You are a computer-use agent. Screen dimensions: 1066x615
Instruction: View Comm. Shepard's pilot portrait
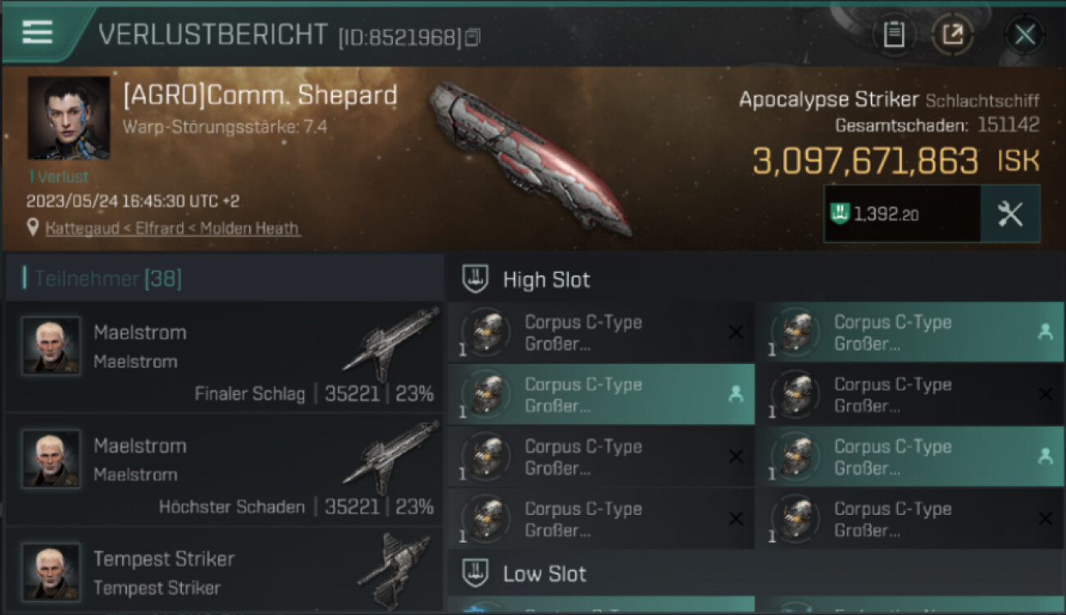[69, 118]
